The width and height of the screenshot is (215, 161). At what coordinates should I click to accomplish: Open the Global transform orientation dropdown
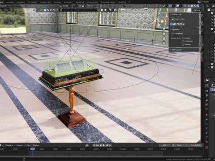pos(65,6)
